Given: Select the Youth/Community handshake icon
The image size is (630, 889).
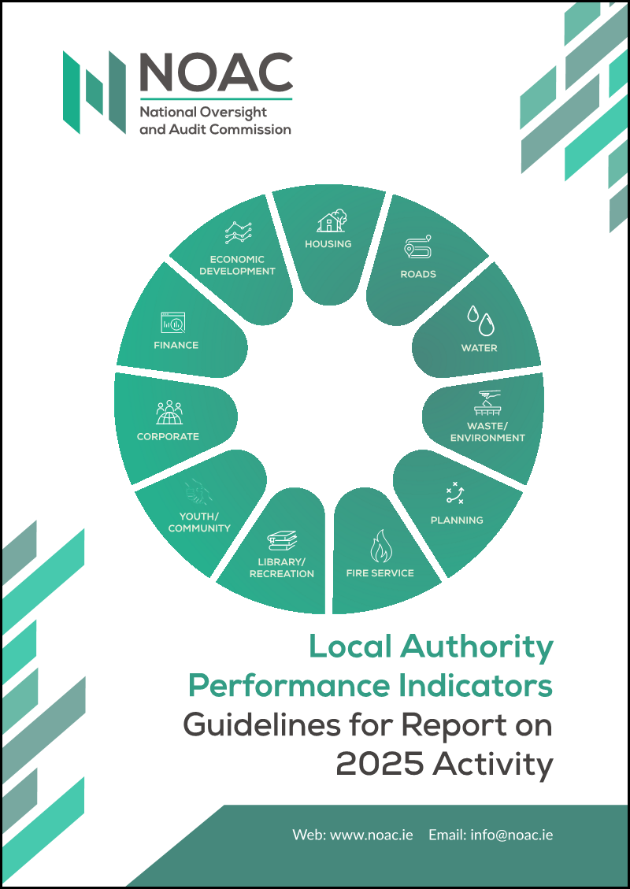Looking at the screenshot, I should click(x=199, y=492).
